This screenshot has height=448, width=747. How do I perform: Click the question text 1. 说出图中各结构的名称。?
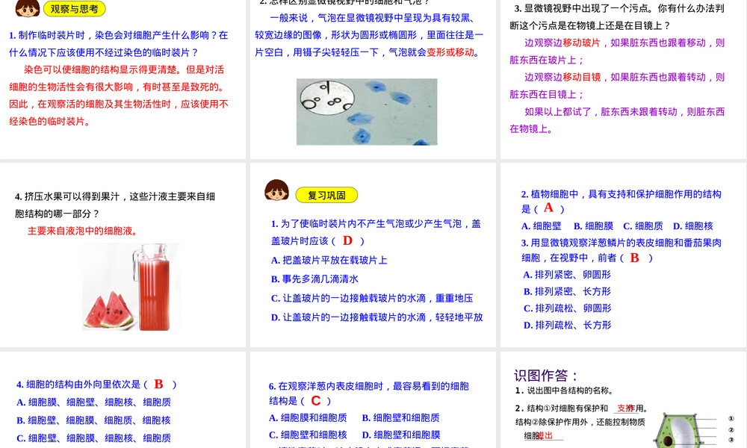point(564,391)
